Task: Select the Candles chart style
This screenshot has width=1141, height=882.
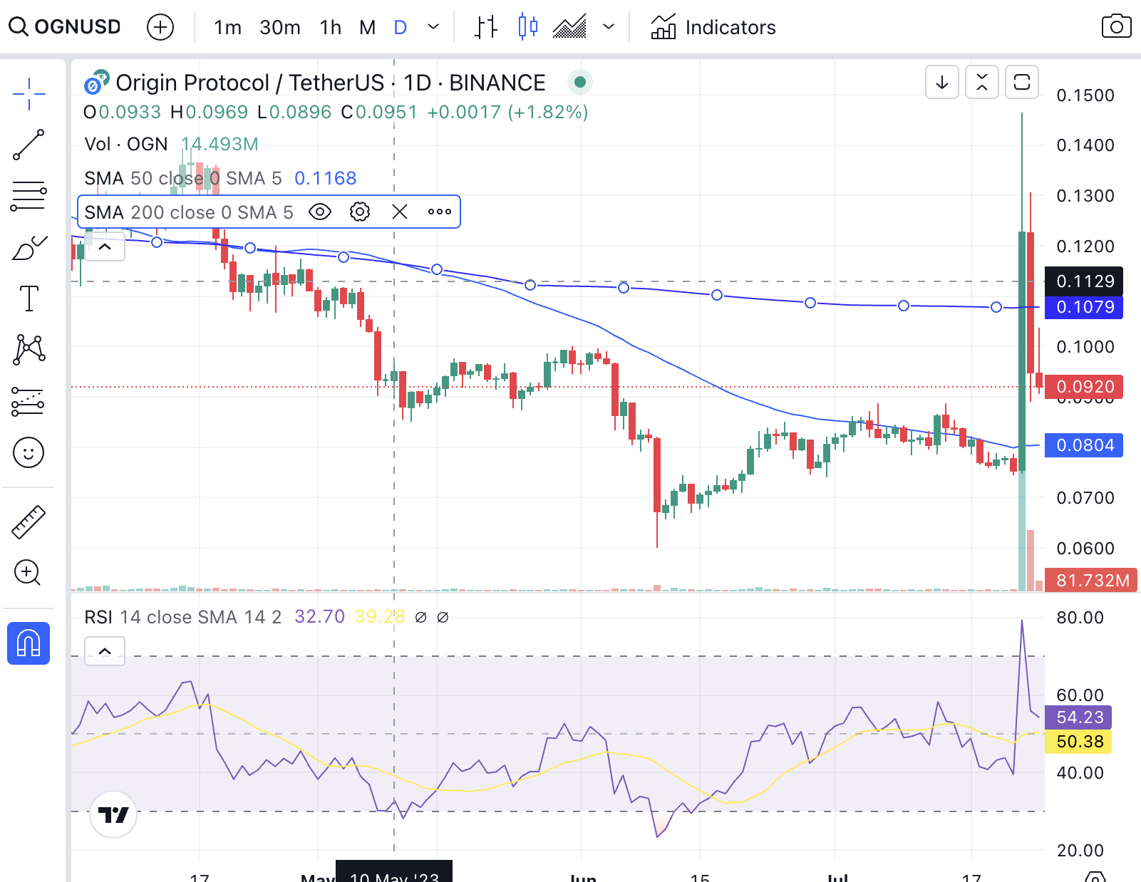Action: 527,27
